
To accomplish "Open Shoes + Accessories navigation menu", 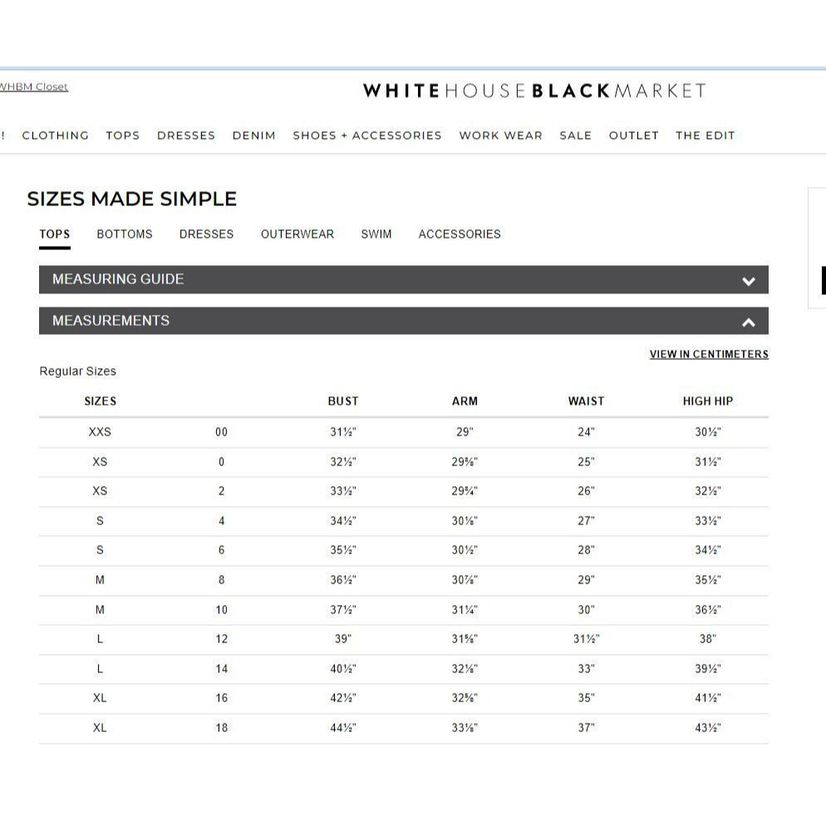I will coord(367,135).
